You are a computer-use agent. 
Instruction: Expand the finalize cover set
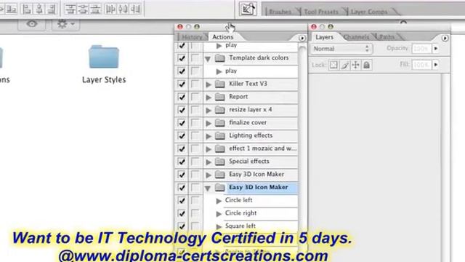click(x=209, y=123)
